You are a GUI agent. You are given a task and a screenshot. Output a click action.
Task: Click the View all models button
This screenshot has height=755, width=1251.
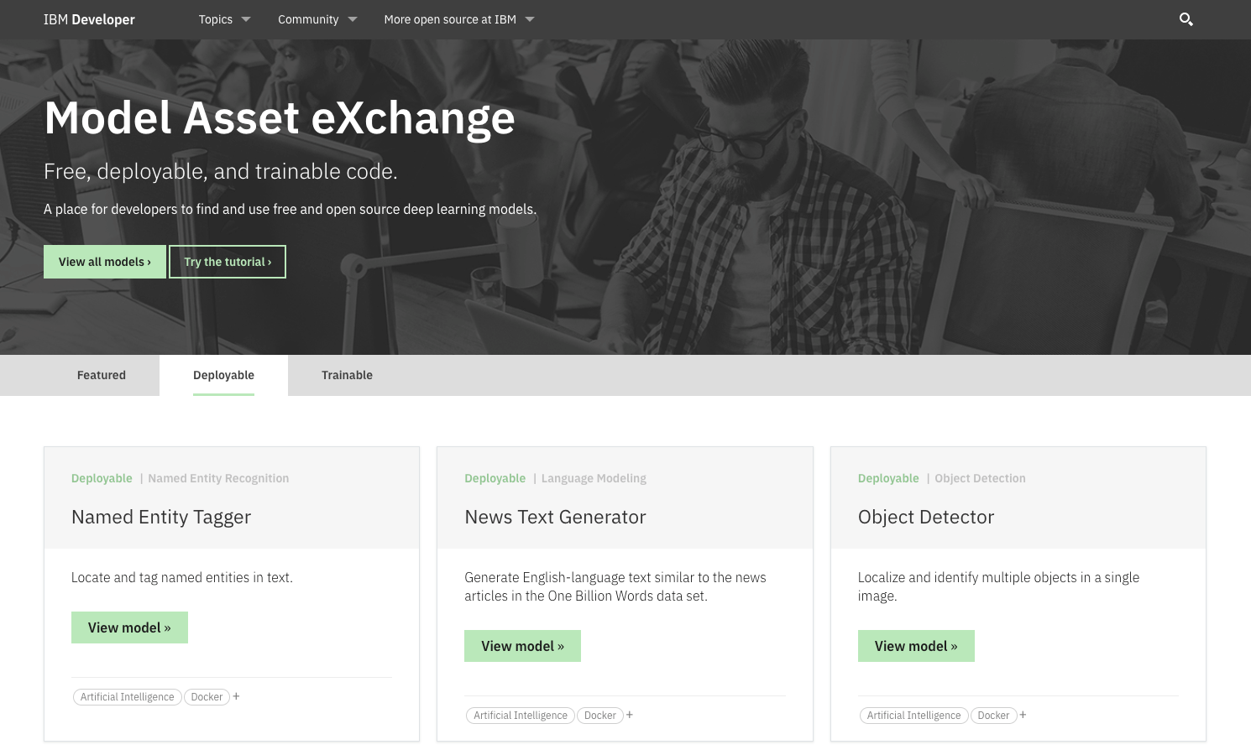(x=105, y=262)
